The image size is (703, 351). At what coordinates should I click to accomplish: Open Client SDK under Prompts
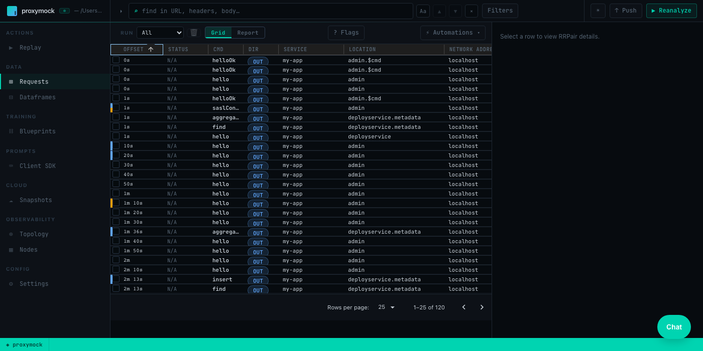click(55, 166)
